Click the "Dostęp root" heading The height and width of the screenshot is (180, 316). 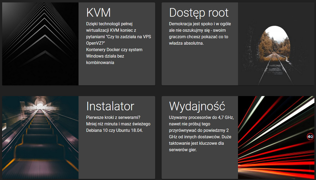199,13
